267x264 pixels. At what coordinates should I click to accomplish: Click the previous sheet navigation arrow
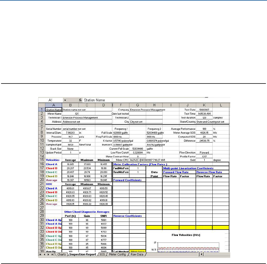coord(44,255)
